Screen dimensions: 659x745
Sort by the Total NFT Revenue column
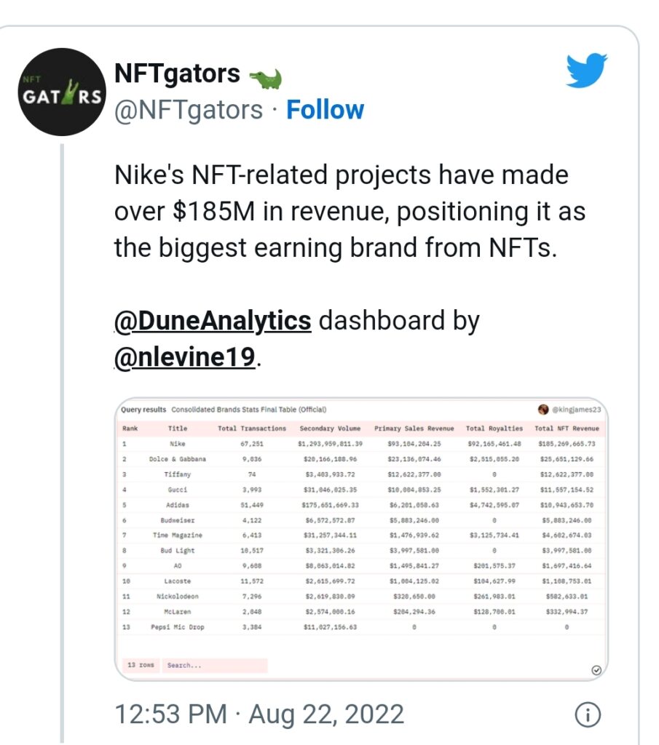point(567,428)
